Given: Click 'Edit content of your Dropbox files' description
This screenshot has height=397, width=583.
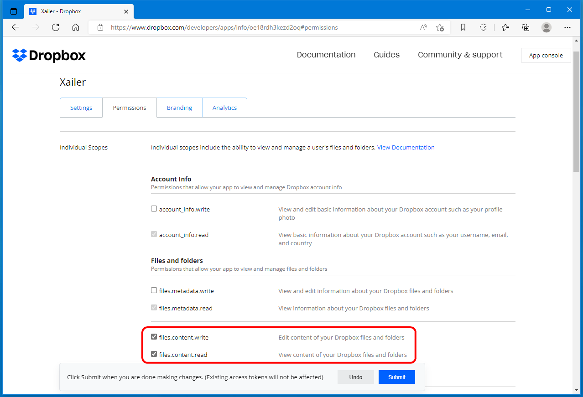Looking at the screenshot, I should click(x=342, y=338).
